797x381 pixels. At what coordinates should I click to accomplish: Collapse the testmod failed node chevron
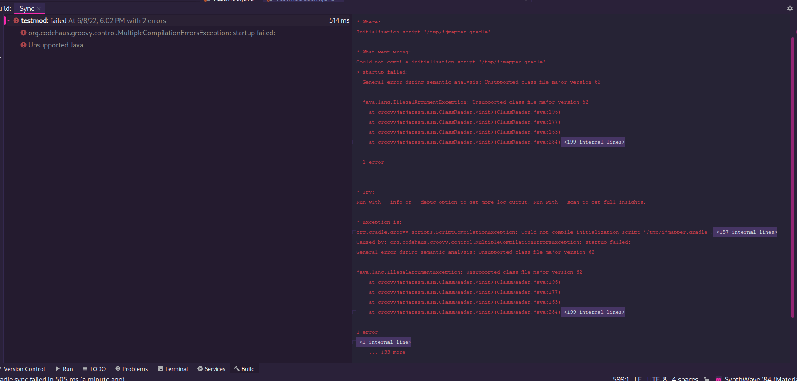[x=8, y=20]
